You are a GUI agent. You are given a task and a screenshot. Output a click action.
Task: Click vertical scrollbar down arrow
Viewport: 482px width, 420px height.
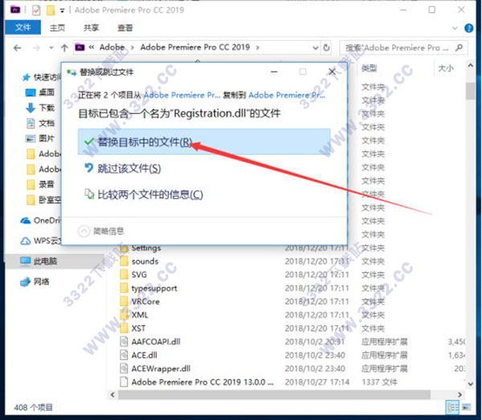coord(470,384)
